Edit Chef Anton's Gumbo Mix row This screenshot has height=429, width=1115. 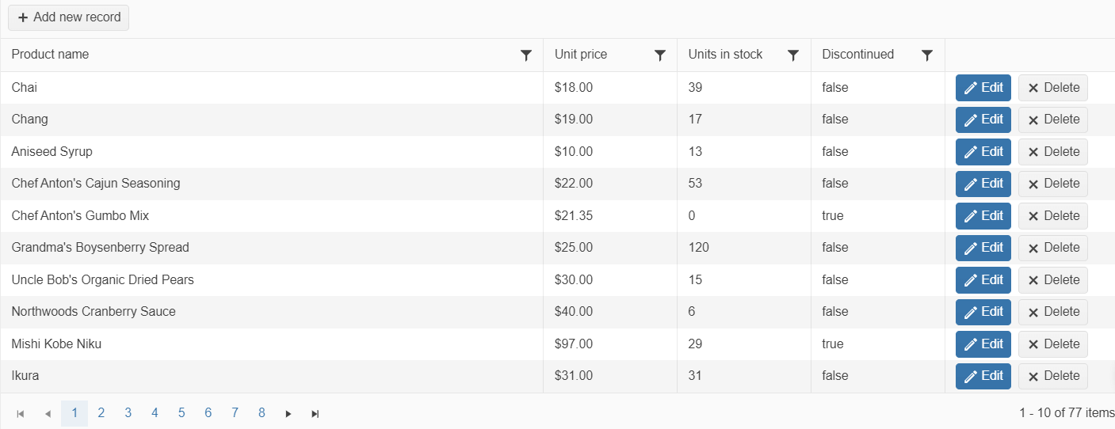tap(983, 216)
